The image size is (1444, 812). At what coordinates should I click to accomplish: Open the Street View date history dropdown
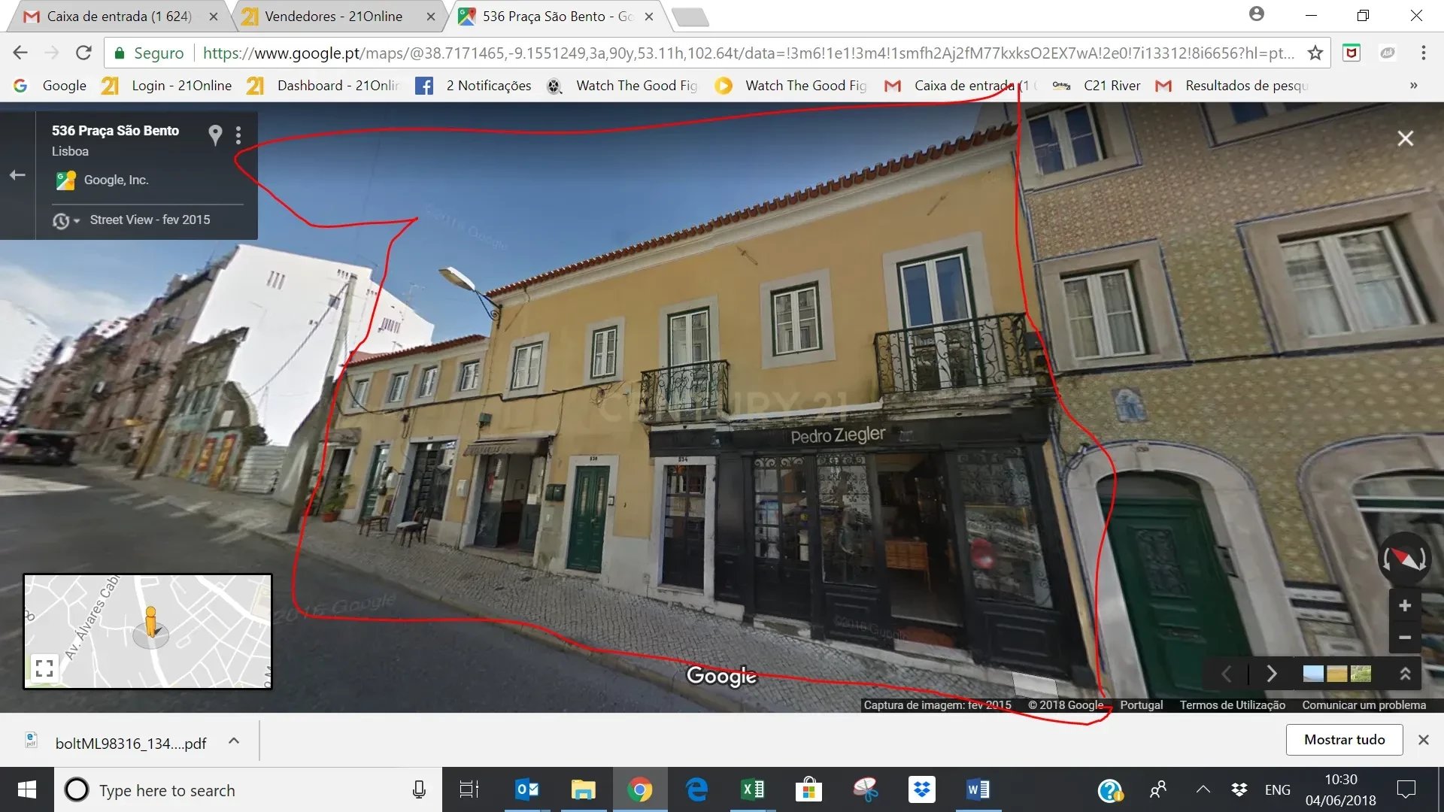point(65,220)
